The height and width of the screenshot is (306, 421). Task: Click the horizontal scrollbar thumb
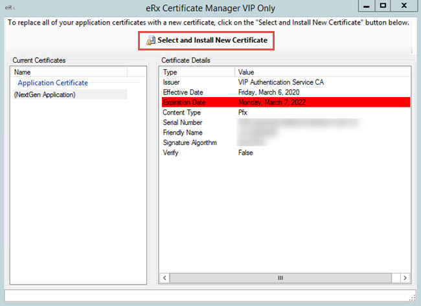pyautogui.click(x=280, y=278)
